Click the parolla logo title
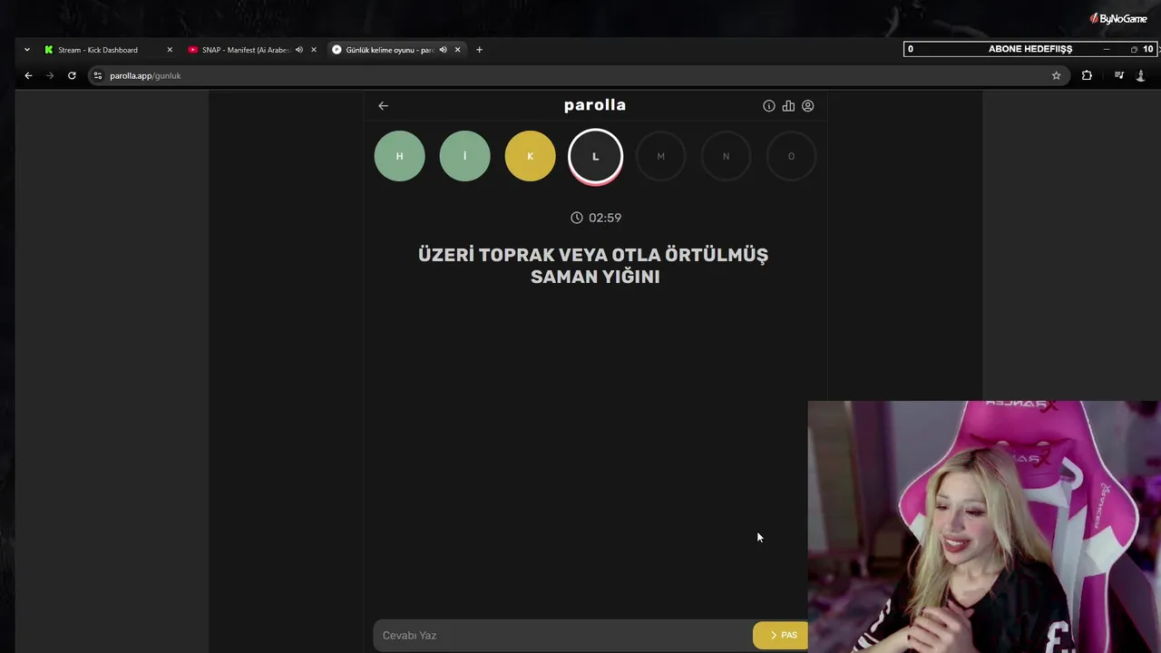Viewport: 1161px width, 653px height. pos(595,105)
